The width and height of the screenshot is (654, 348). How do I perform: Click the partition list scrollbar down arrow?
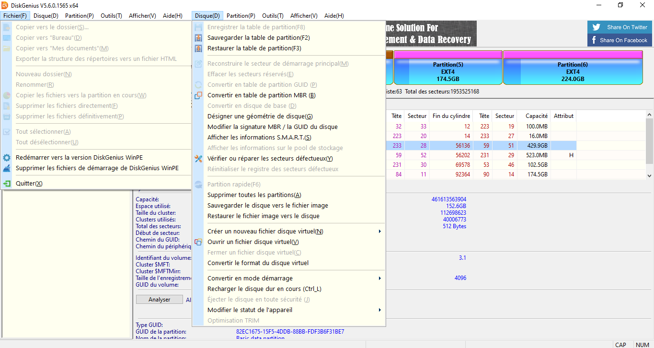click(x=650, y=176)
